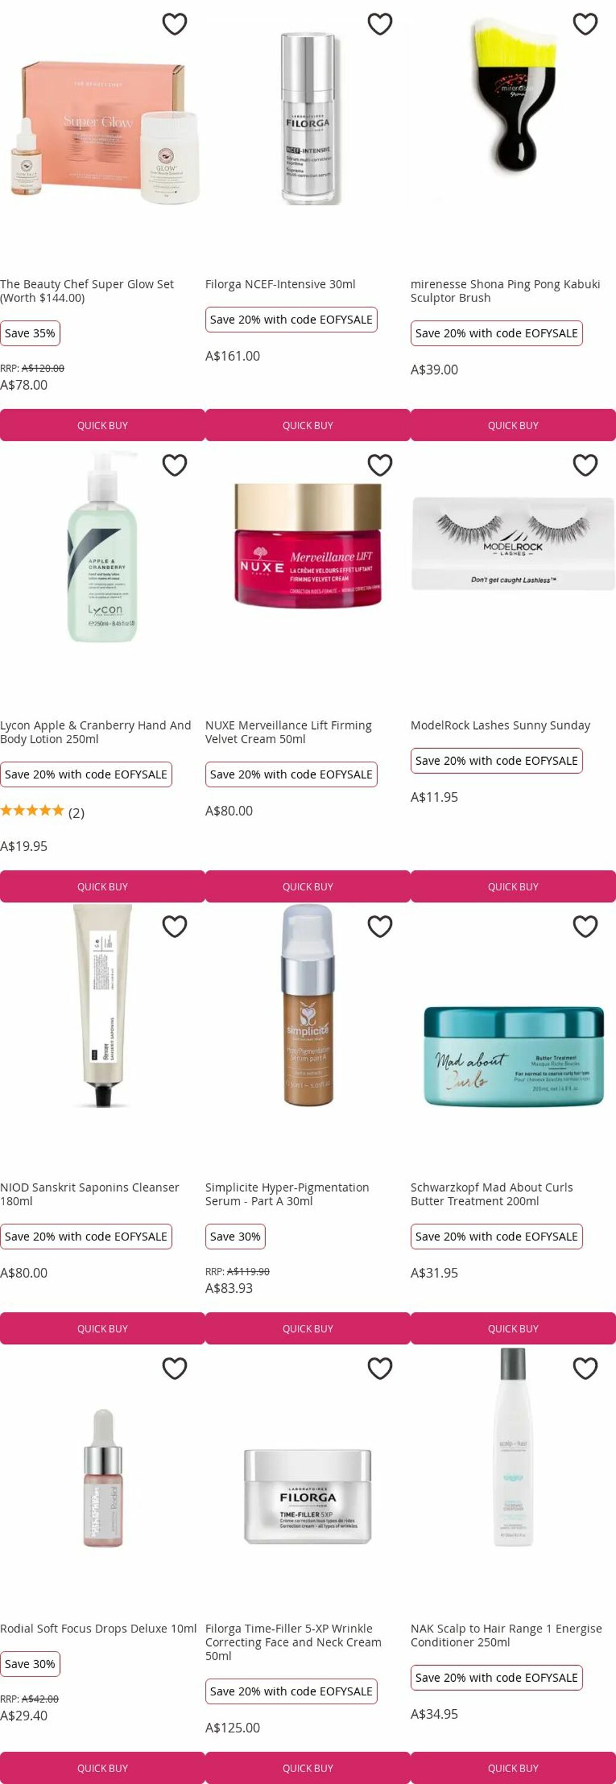
Task: Save Lycon Apple & Cranberry lotion to wishlist
Action: (174, 466)
